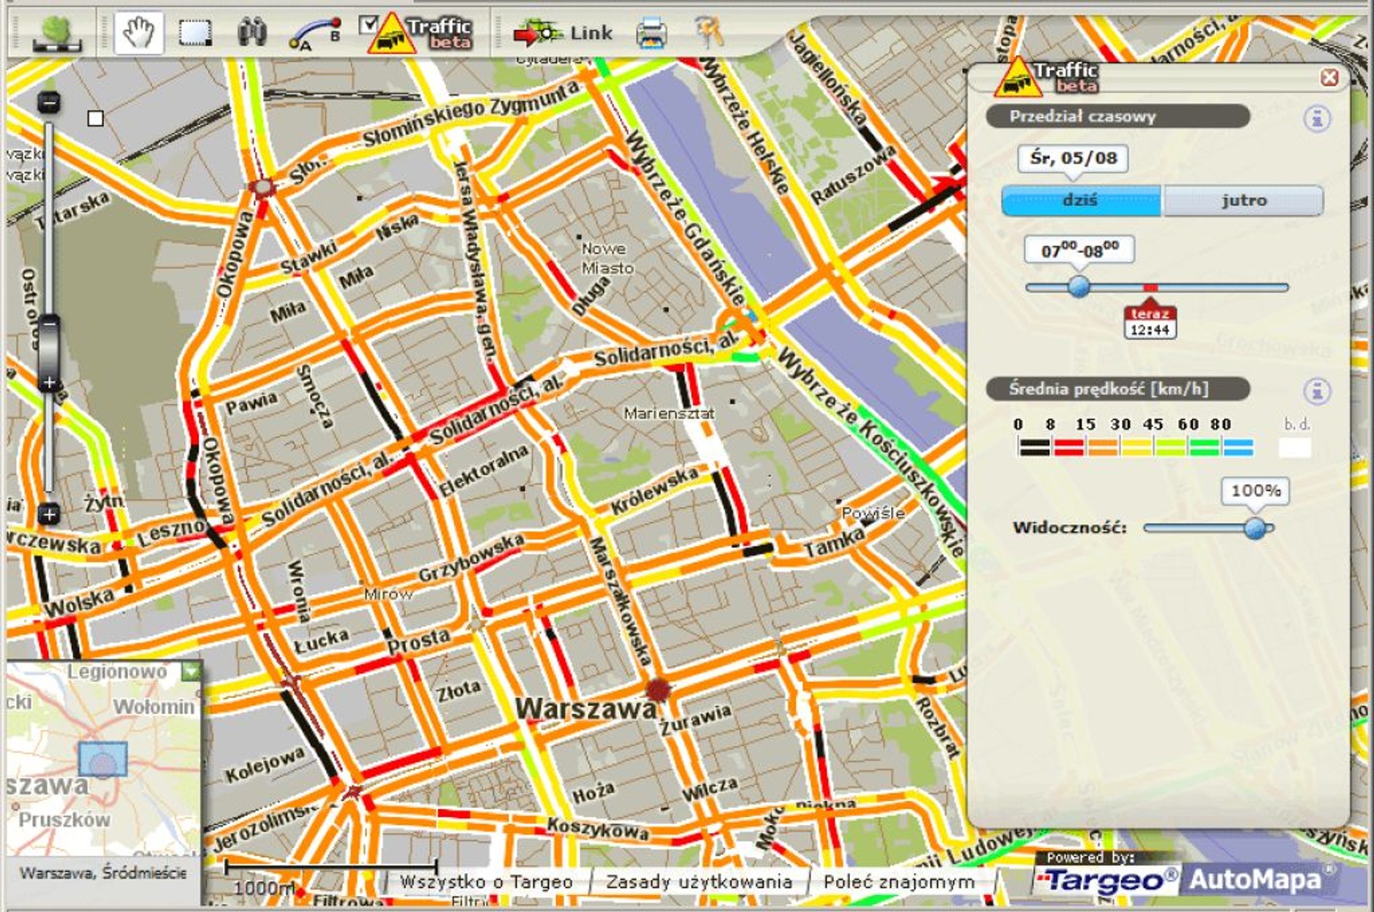Click info icon beside Średnia prędkość
The image size is (1374, 912).
tap(1317, 391)
